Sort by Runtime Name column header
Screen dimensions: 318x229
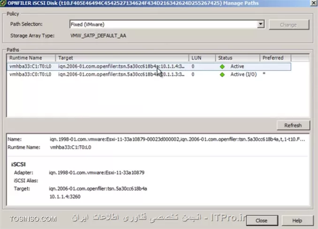pyautogui.click(x=31, y=58)
